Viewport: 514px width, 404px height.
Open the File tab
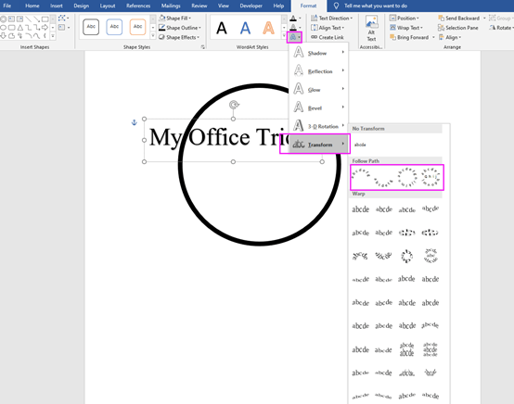(7, 6)
